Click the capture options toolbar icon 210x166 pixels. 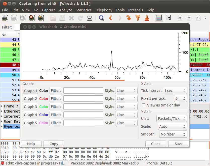[14, 18]
